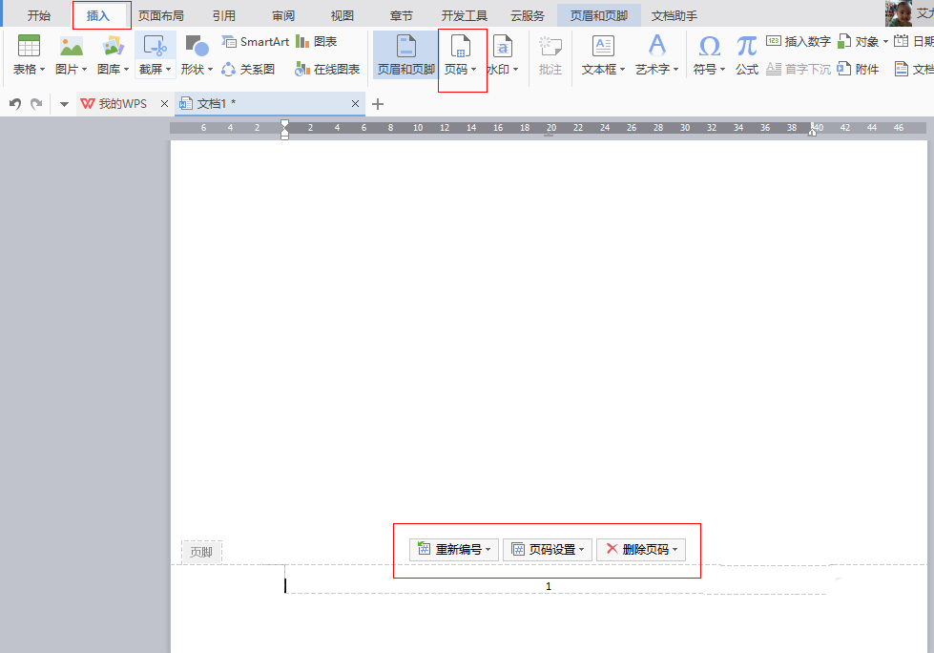Click the 页脚 footer label
Viewport: 934px width, 653px height.
pos(201,553)
